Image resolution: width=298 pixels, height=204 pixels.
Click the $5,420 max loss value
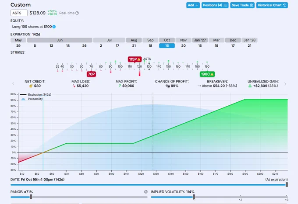(83, 86)
